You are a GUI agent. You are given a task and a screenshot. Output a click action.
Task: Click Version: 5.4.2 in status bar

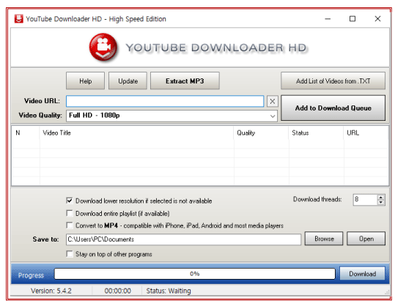coord(51,291)
